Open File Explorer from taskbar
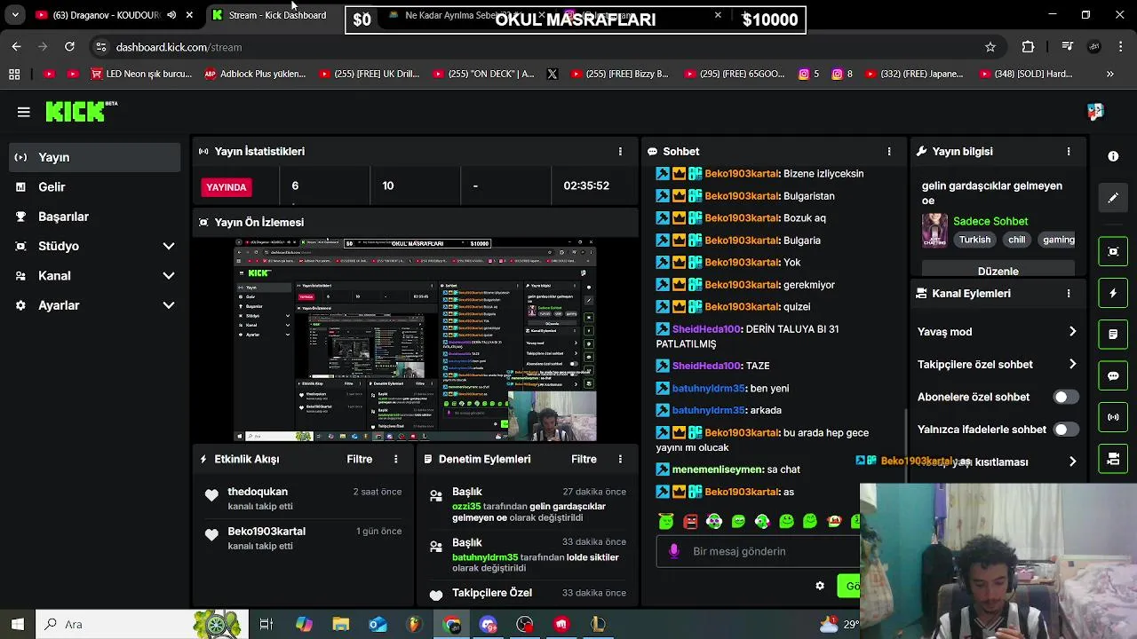 click(341, 625)
